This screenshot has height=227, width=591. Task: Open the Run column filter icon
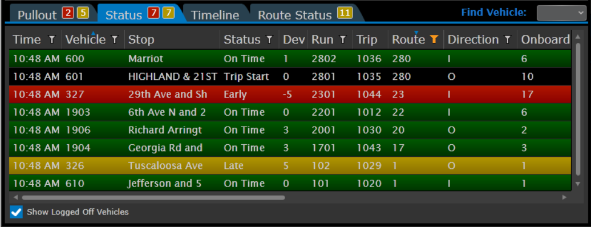pos(343,39)
